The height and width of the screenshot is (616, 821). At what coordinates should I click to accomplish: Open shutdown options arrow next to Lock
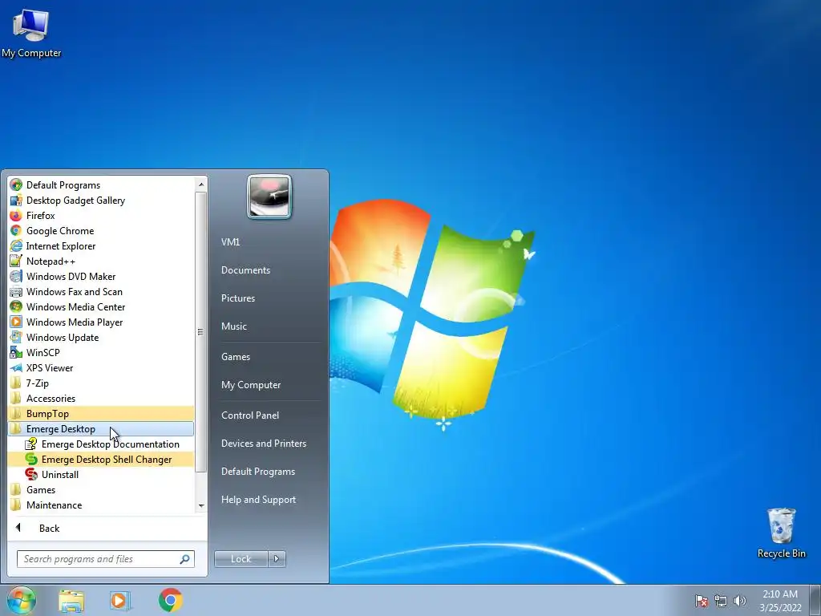click(x=277, y=559)
